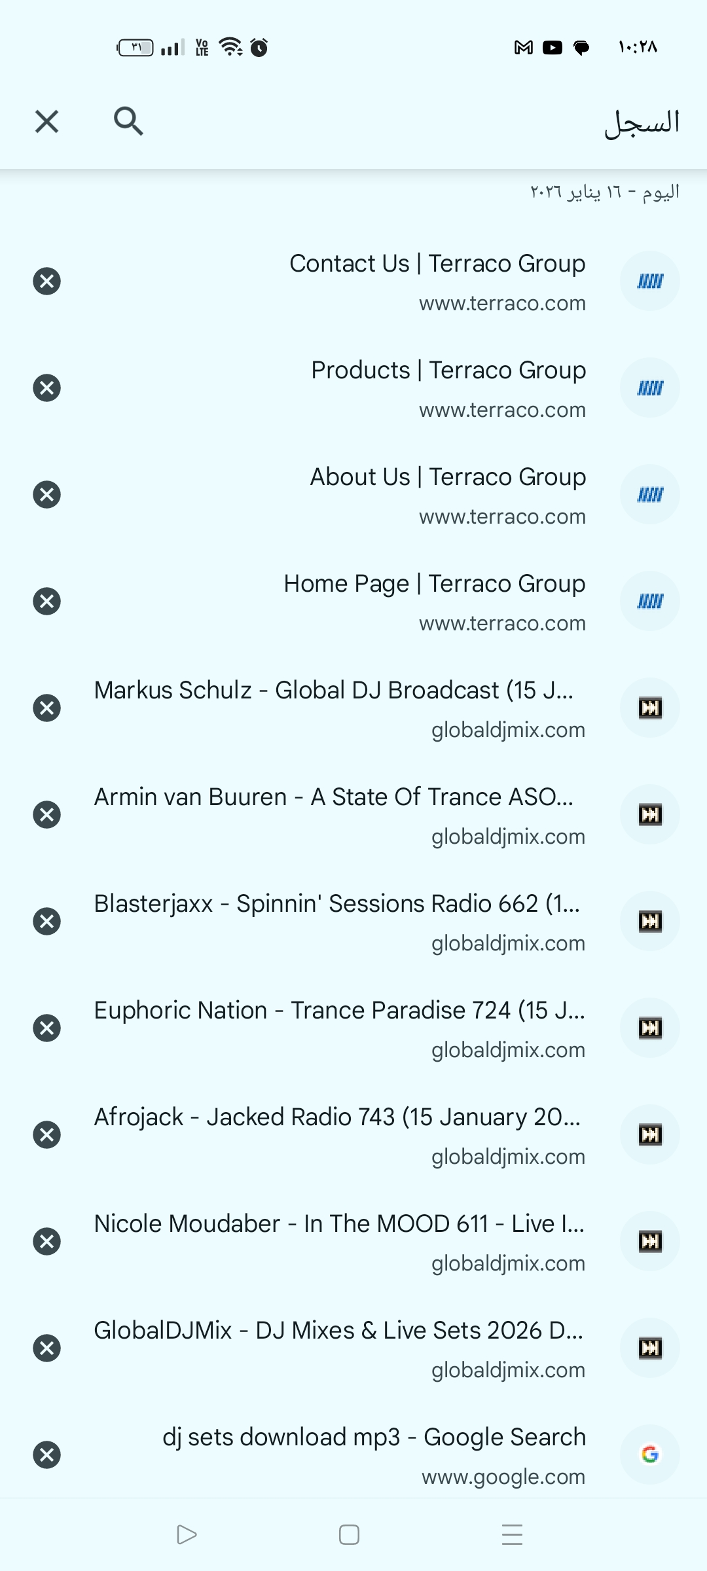
Task: Tap the Android back triangle button
Action: [x=187, y=1534]
